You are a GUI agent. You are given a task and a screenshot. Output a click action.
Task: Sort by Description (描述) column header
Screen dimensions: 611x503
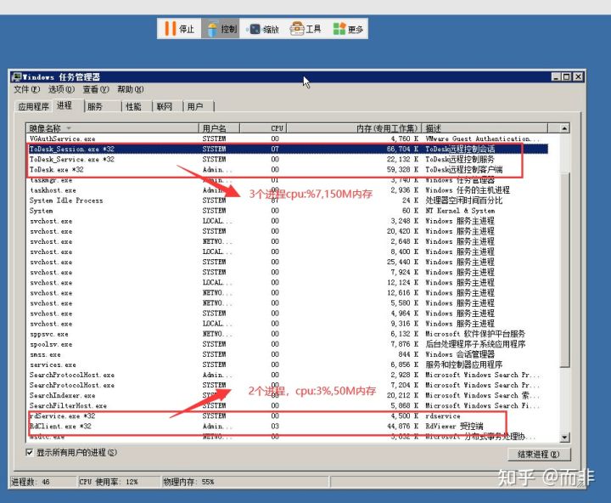[x=485, y=128]
